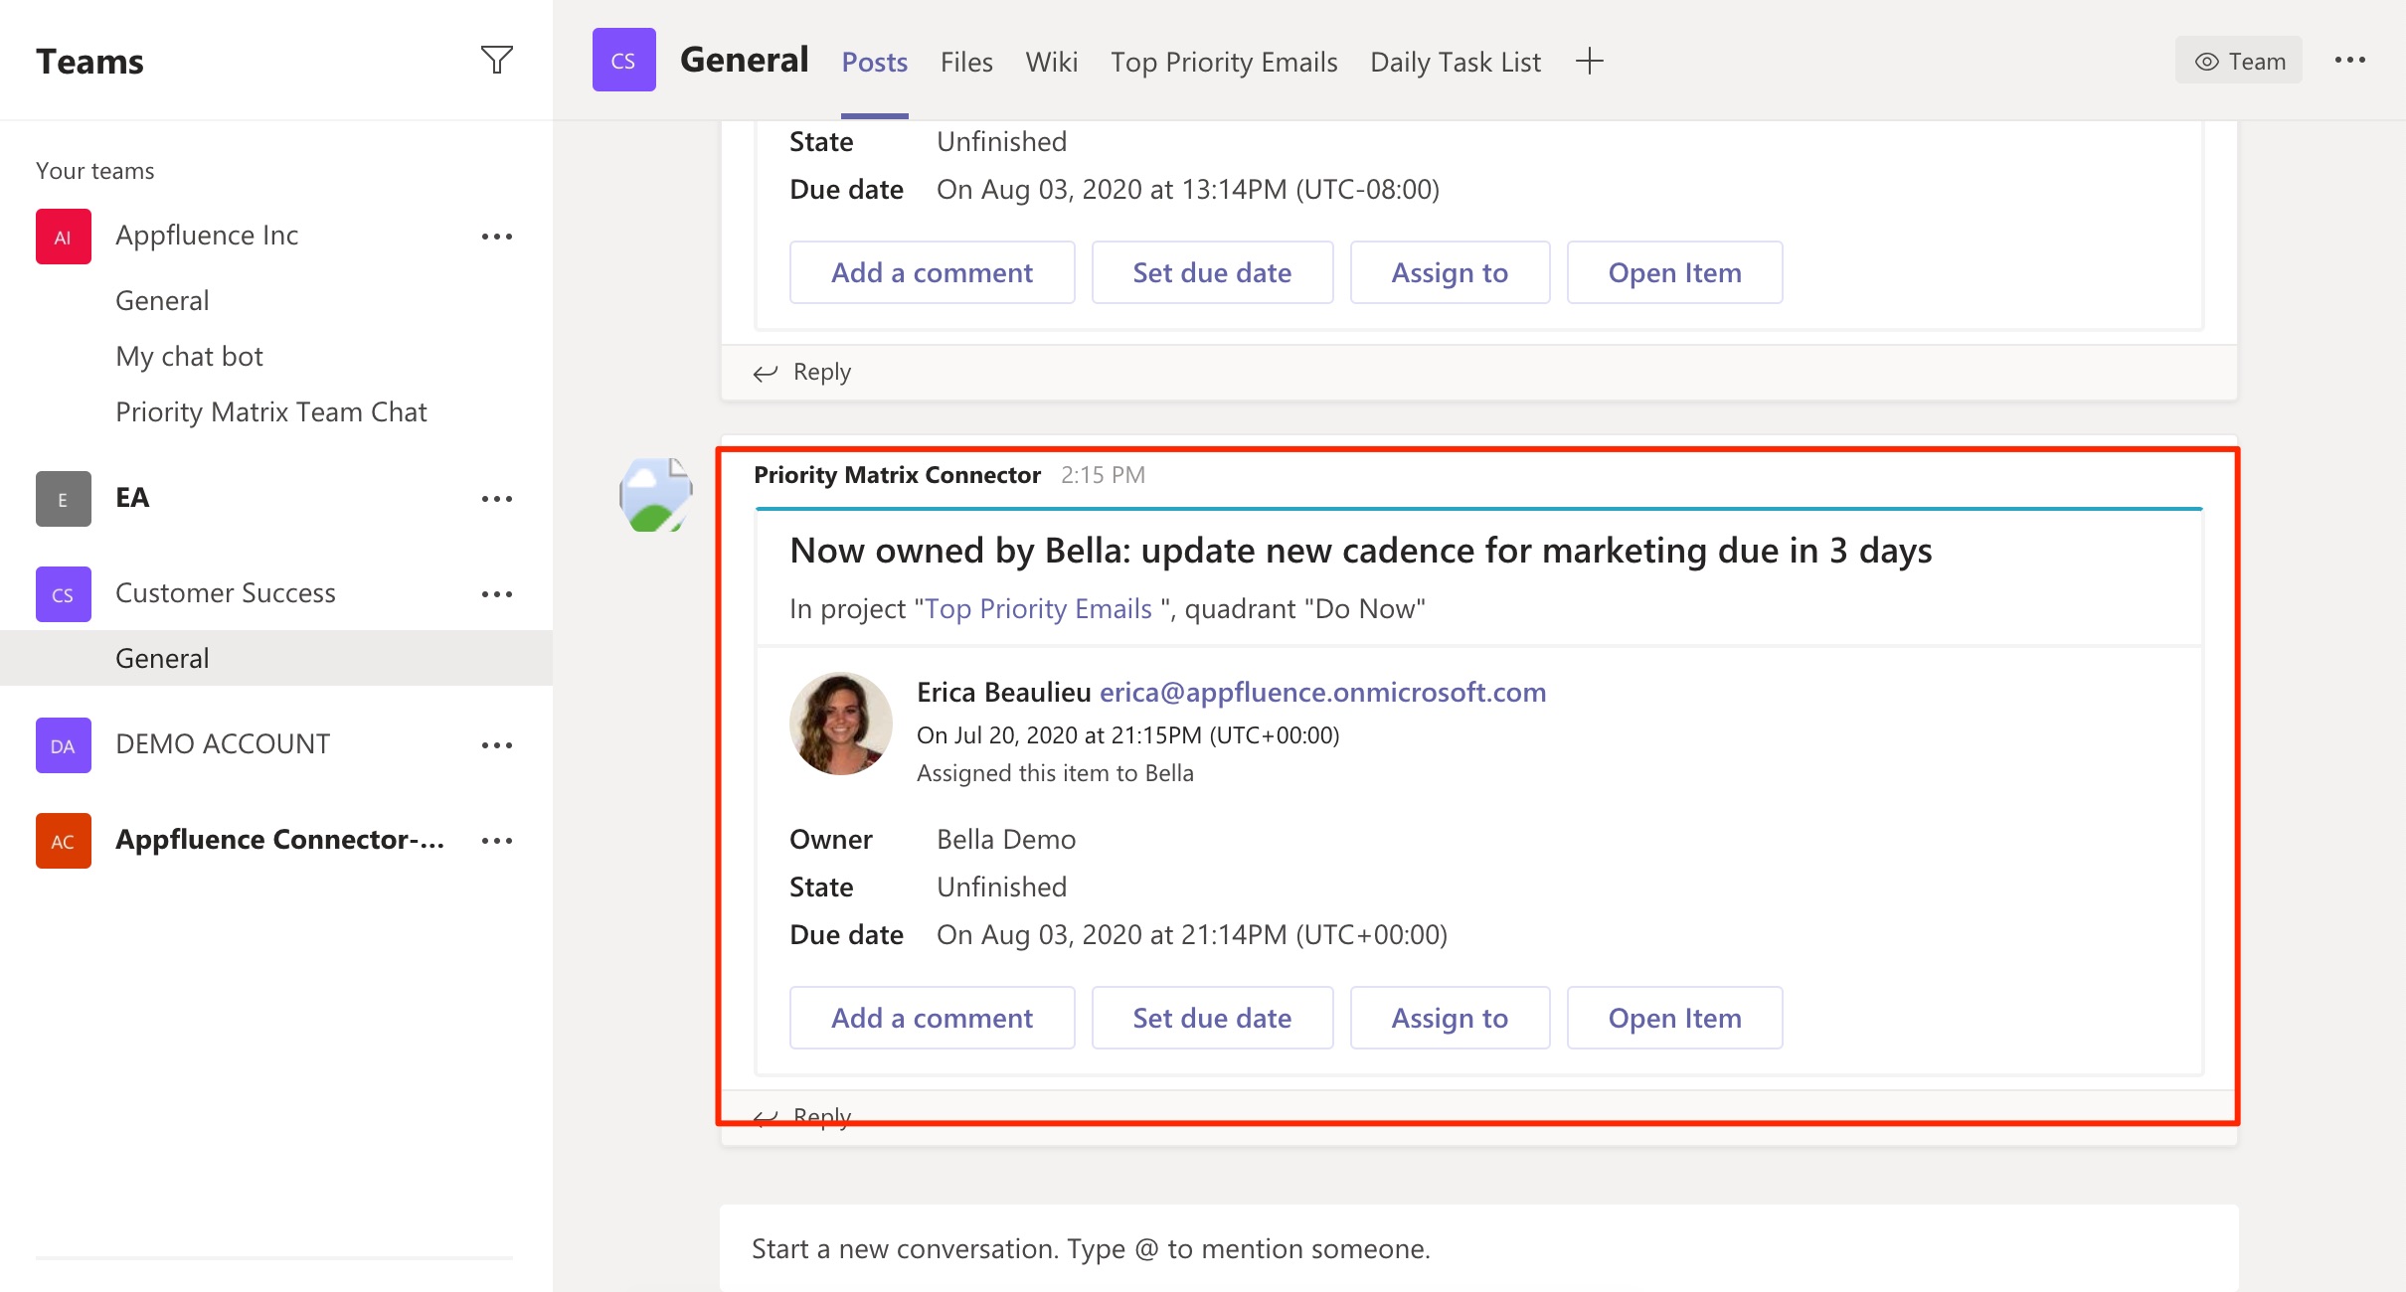The image size is (2406, 1292).
Task: Open the channel more options menu
Action: point(2351,60)
